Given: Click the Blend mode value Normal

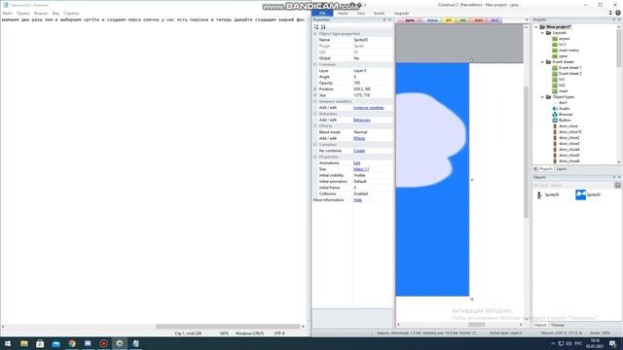Looking at the screenshot, I should (373, 132).
